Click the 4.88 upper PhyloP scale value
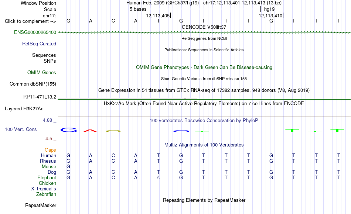The image size is (351, 214). coord(47,120)
